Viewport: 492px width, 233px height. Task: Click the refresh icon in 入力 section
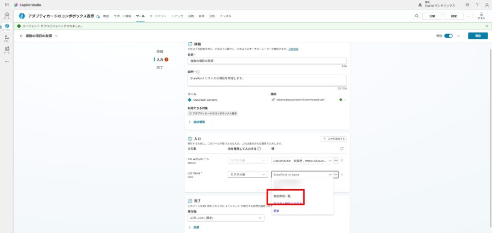(341, 148)
